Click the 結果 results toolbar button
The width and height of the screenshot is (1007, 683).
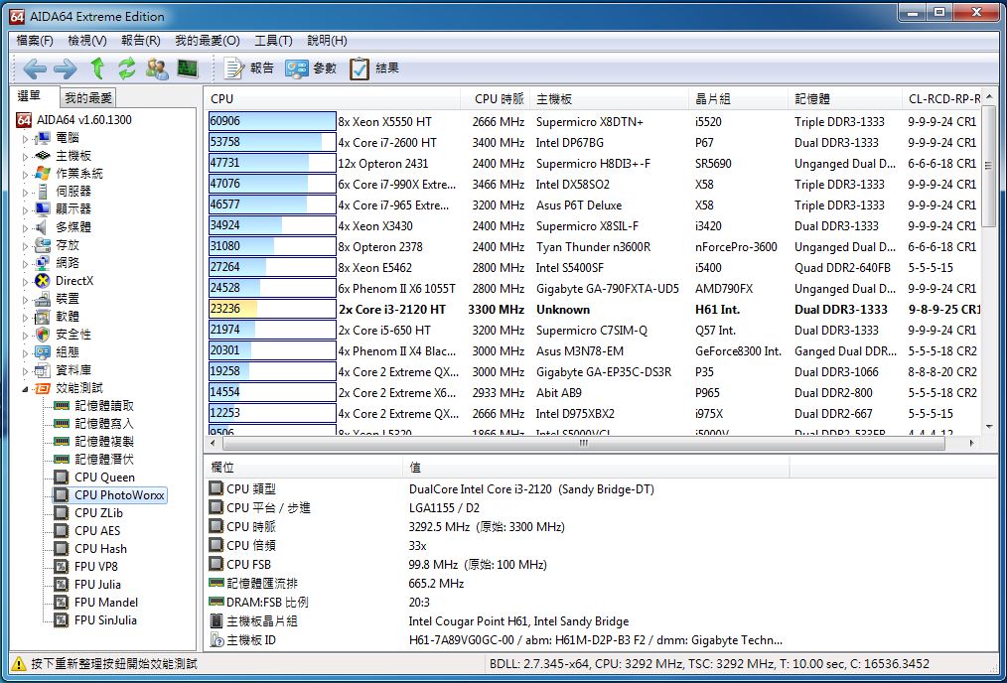tap(374, 68)
